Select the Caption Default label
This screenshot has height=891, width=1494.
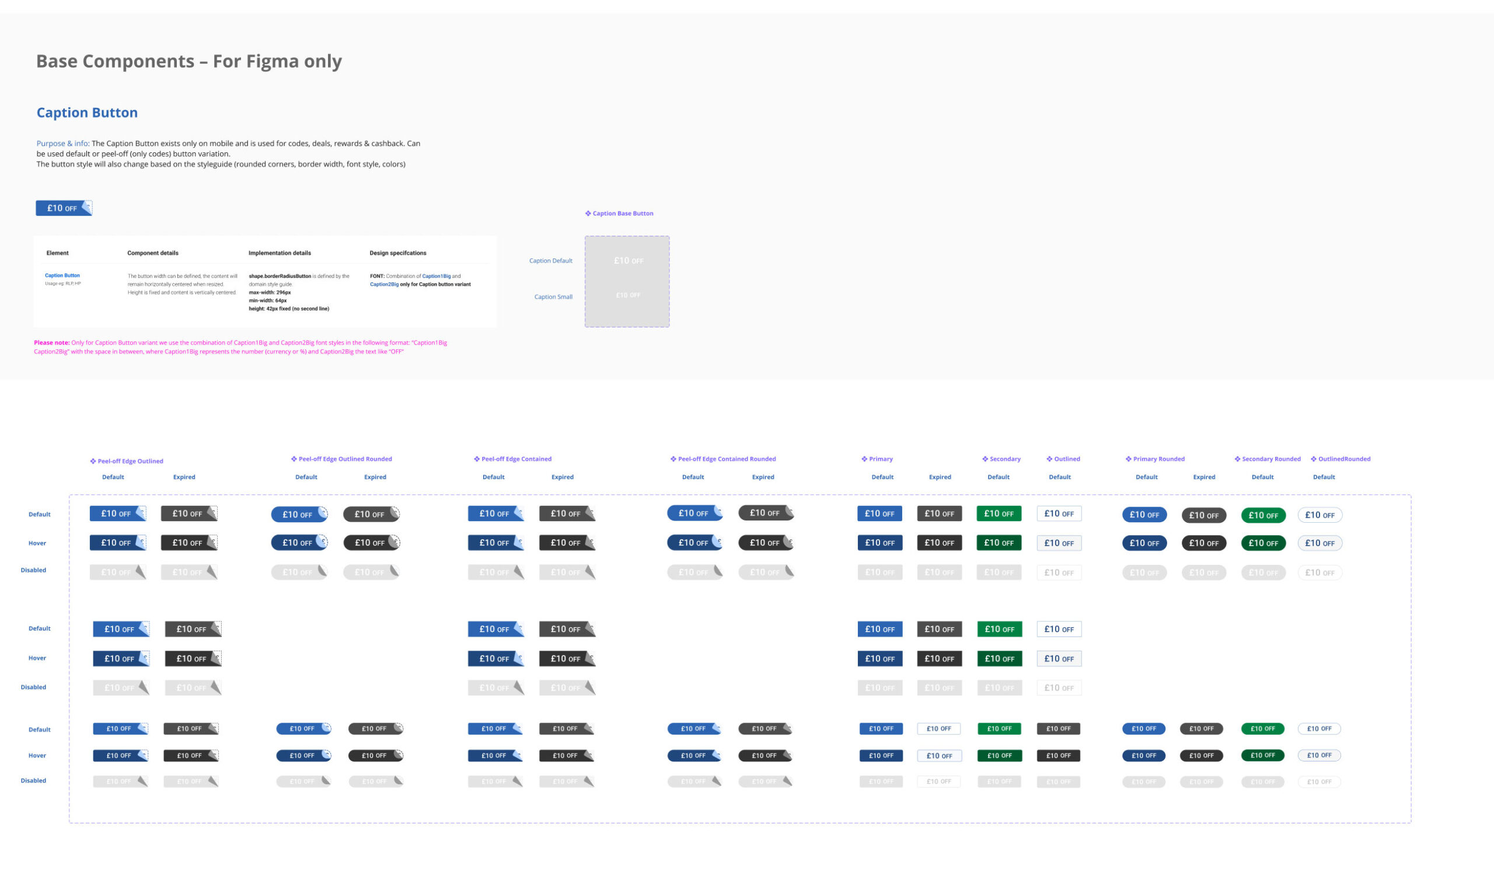551,261
